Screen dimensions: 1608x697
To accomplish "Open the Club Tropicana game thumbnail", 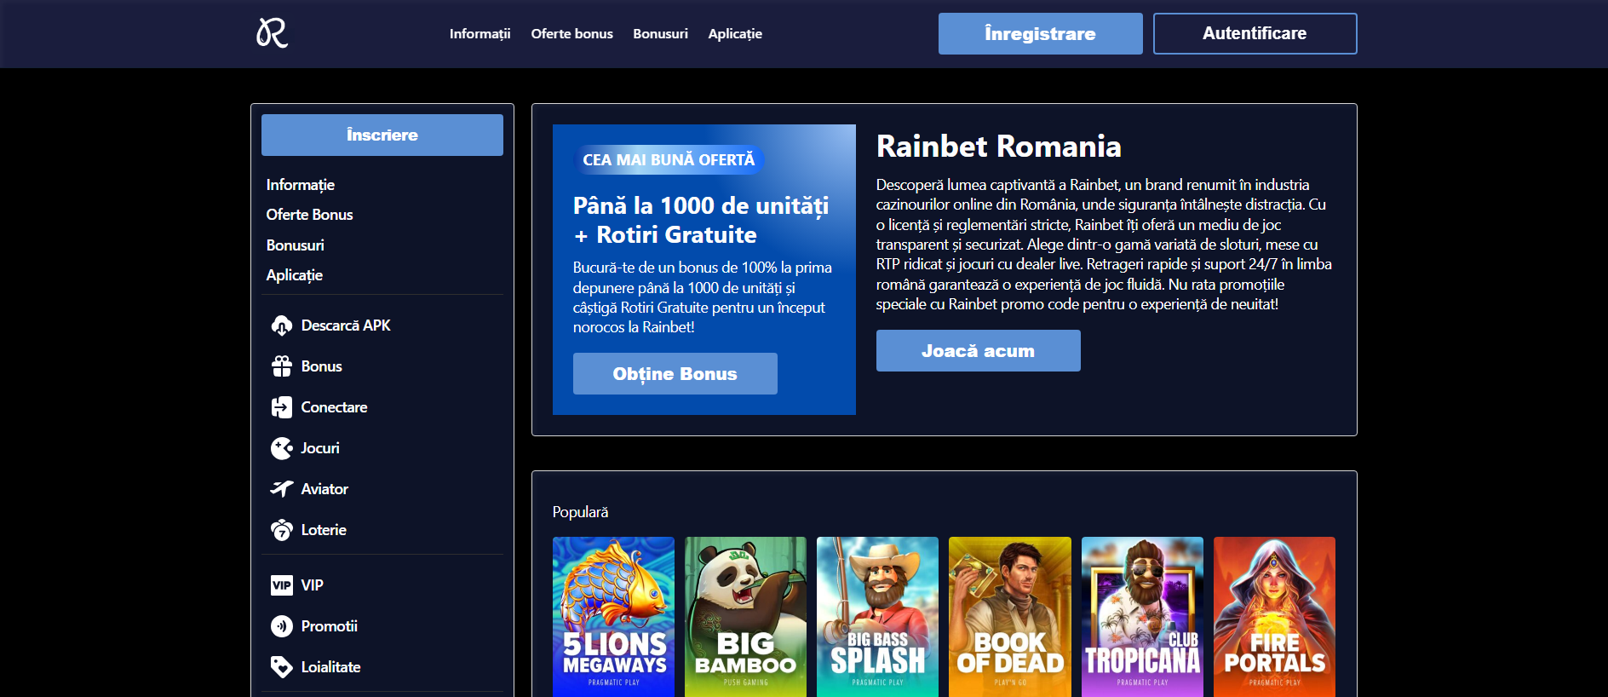I will pos(1142,617).
